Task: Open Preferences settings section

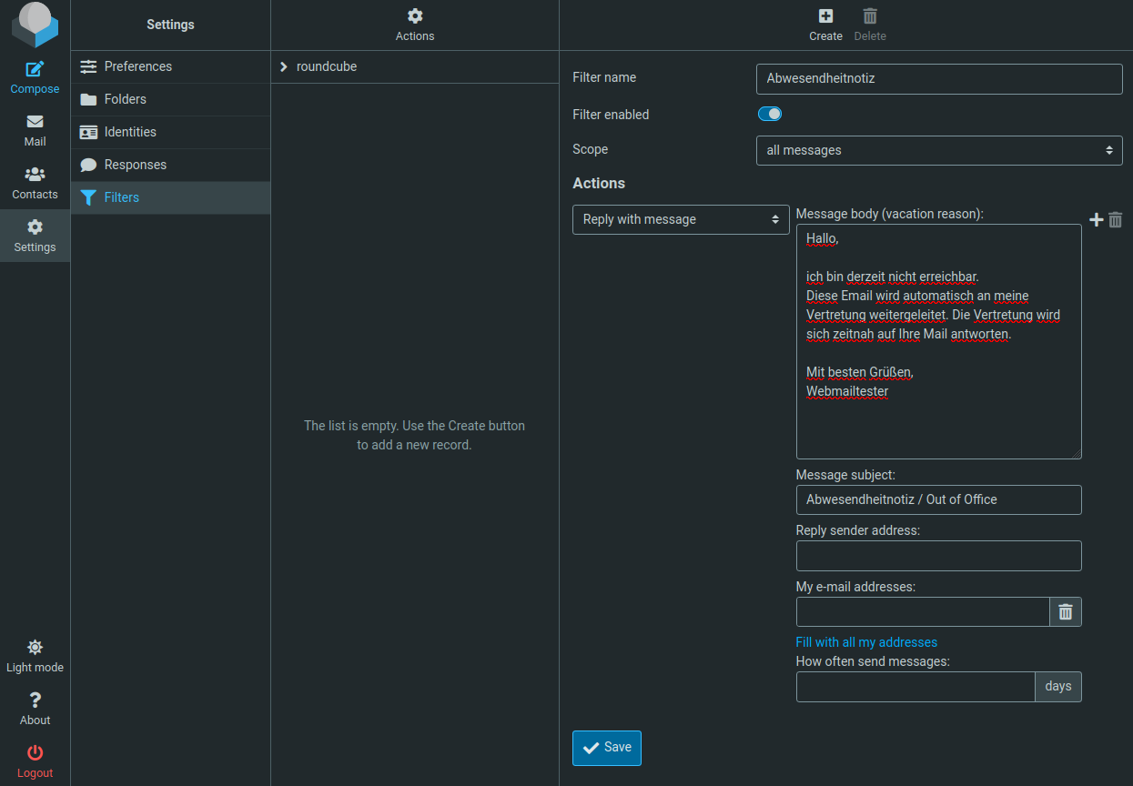Action: point(137,66)
